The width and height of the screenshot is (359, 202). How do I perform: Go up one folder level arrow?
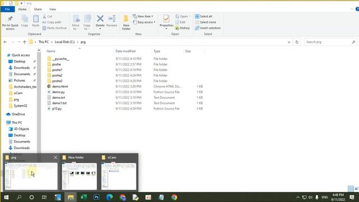pos(25,42)
